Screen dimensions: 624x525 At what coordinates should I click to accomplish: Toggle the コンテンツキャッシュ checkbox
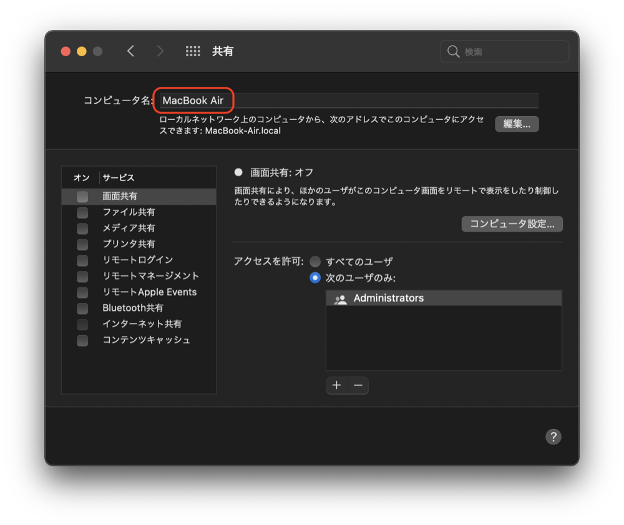(x=82, y=340)
